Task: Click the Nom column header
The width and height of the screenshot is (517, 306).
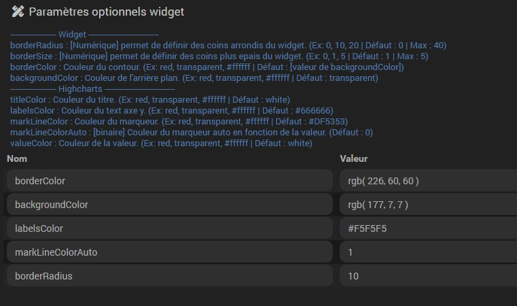Action: [16, 158]
